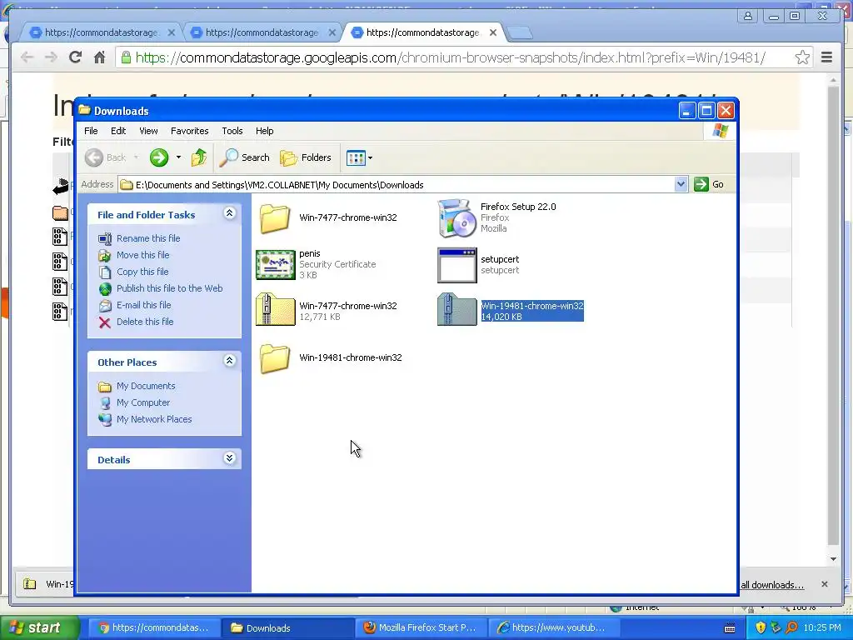Close Chrome's download shelf
This screenshot has width=853, height=640.
(824, 584)
